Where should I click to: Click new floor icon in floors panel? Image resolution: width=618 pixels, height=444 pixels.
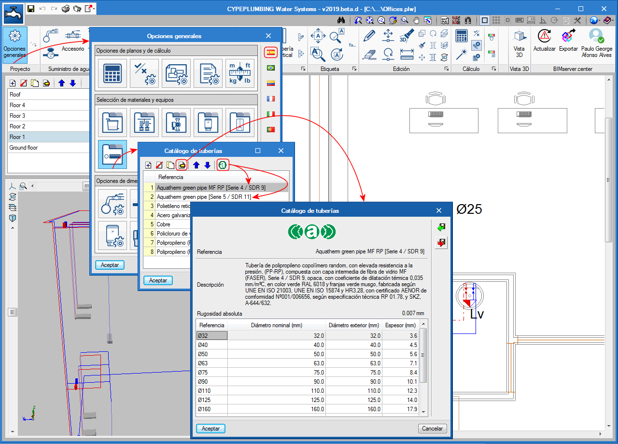[x=13, y=83]
